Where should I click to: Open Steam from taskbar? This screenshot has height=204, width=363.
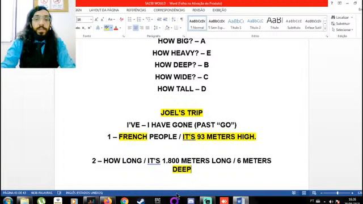pos(141,201)
